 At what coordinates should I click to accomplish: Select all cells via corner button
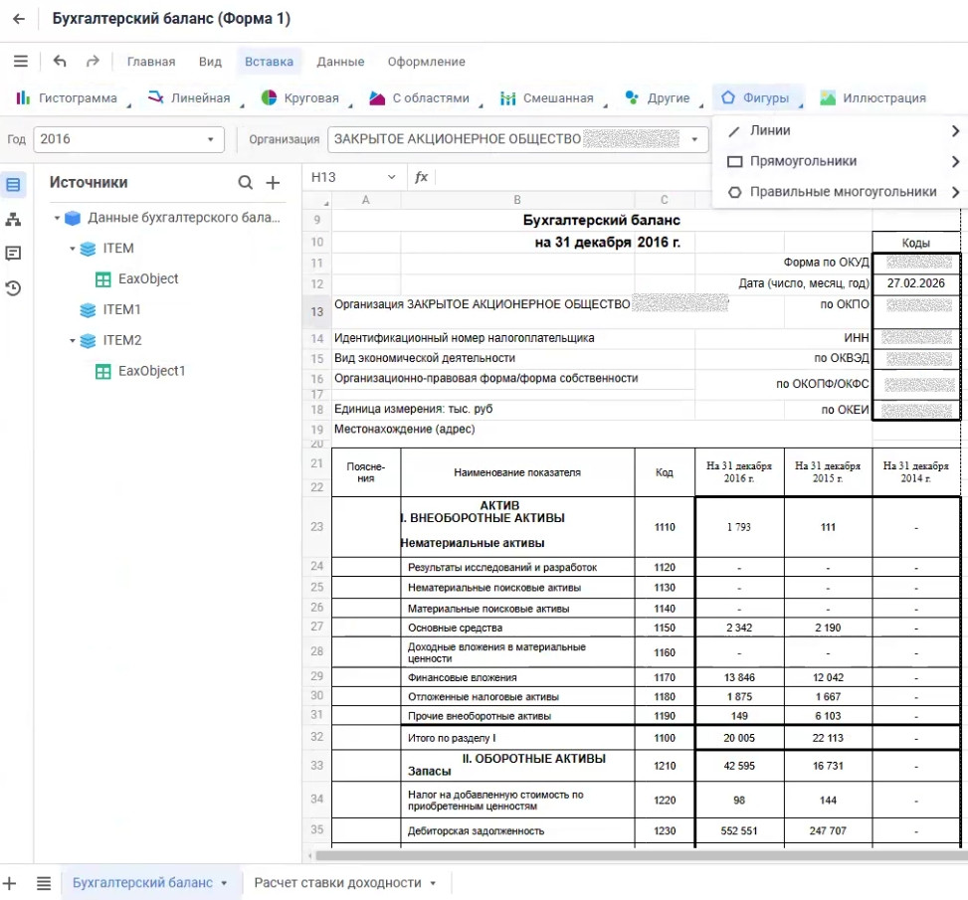point(317,200)
